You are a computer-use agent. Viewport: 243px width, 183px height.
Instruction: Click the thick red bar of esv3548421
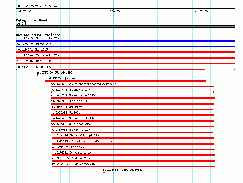pyautogui.click(x=128, y=69)
